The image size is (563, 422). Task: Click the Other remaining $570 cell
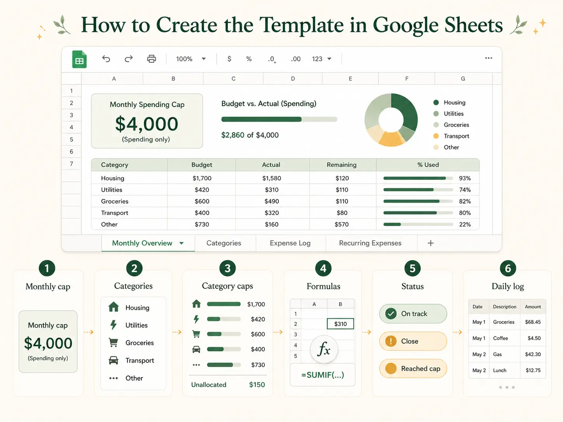click(342, 225)
